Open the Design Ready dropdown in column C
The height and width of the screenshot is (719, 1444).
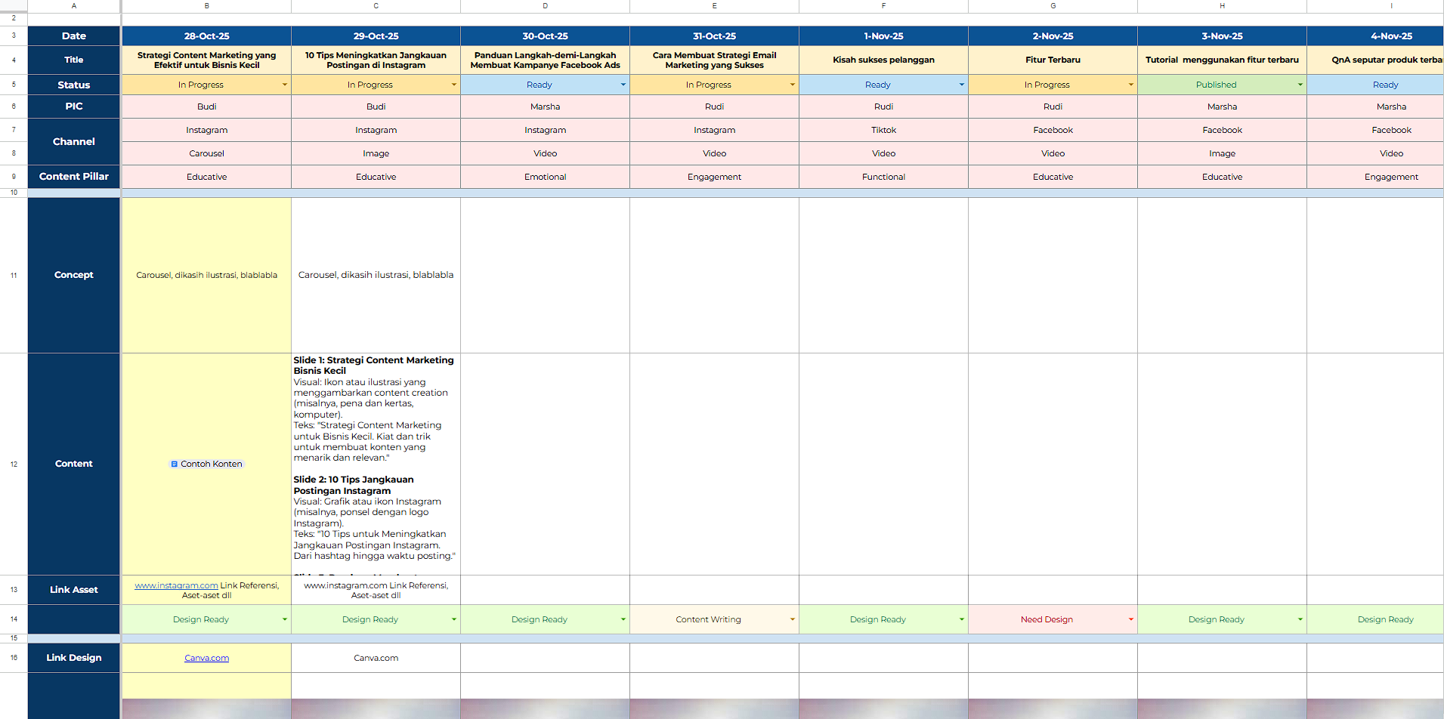tap(454, 619)
